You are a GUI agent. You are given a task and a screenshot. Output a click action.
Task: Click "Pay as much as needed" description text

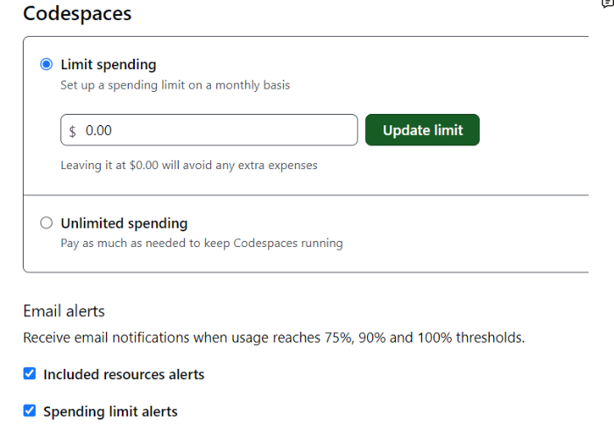[x=201, y=244]
